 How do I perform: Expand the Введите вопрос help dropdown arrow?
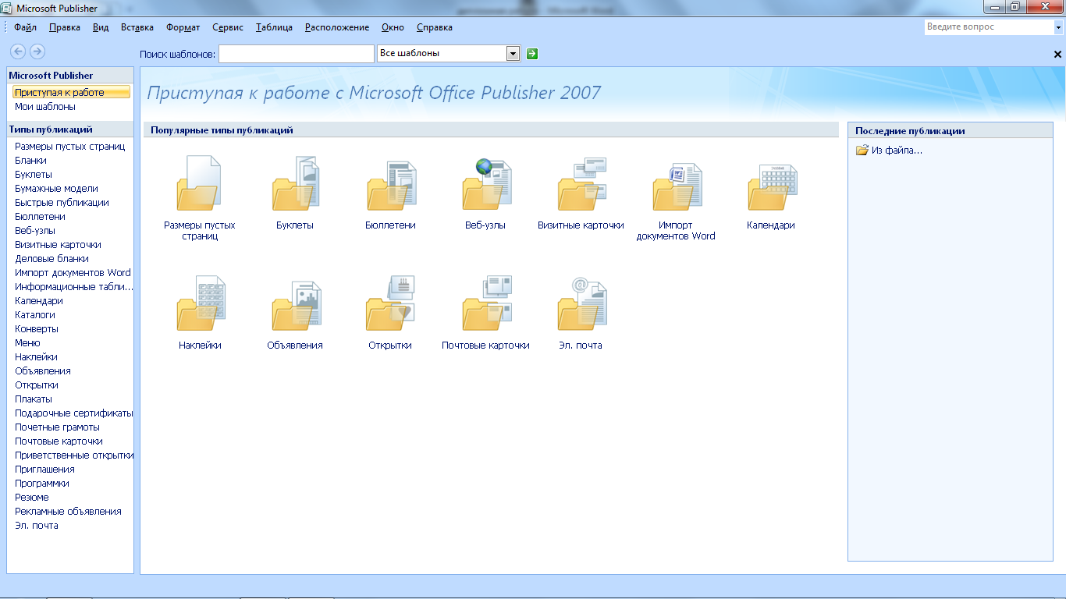(x=1058, y=27)
